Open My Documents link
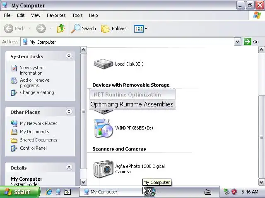 (34, 132)
